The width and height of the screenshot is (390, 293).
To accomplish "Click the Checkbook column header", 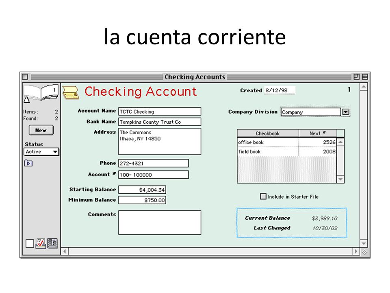I will (268, 133).
